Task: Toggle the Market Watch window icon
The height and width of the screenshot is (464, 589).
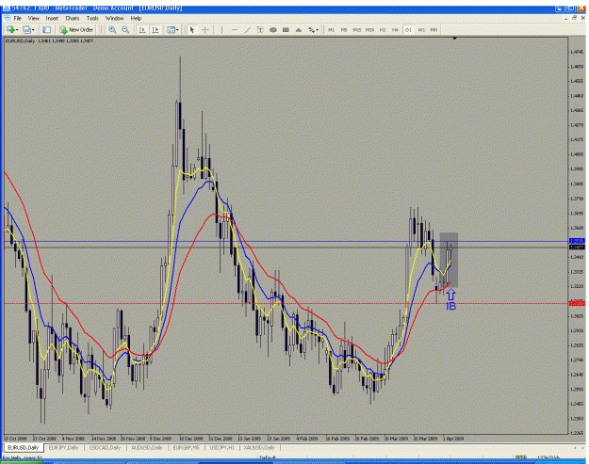Action: click(46, 30)
